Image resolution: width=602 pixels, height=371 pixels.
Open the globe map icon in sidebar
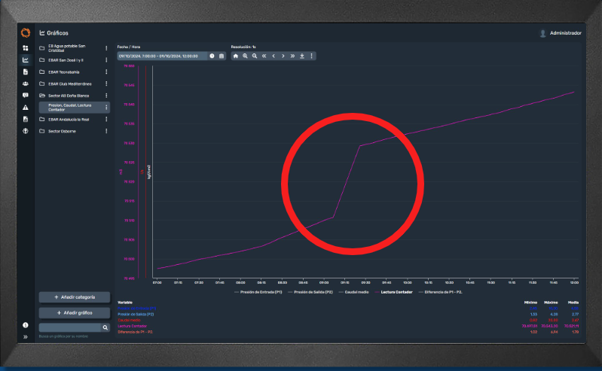26,131
